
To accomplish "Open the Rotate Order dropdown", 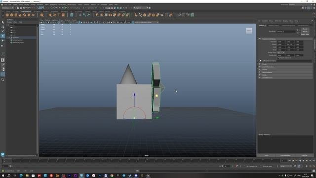I will click(281, 52).
